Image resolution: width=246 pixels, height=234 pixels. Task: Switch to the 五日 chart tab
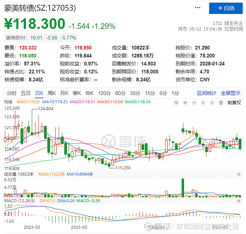point(26,93)
